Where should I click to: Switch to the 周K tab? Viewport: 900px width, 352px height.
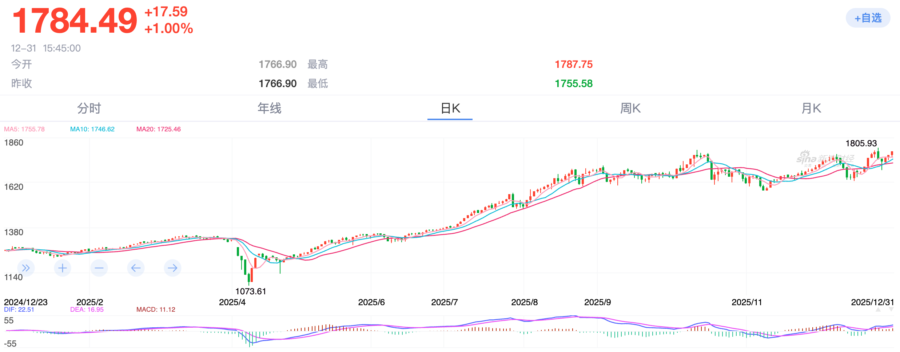[x=630, y=108]
